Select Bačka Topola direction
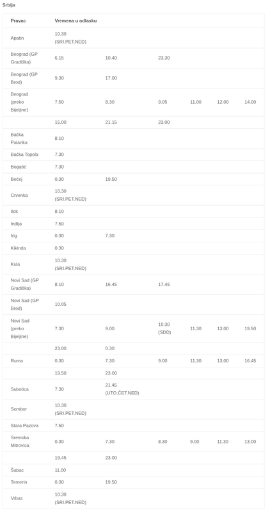Viewport: 270px width, 513px height. pyautogui.click(x=24, y=155)
